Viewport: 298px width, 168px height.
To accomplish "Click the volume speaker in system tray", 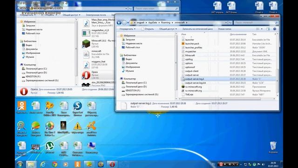I will tap(264, 164).
